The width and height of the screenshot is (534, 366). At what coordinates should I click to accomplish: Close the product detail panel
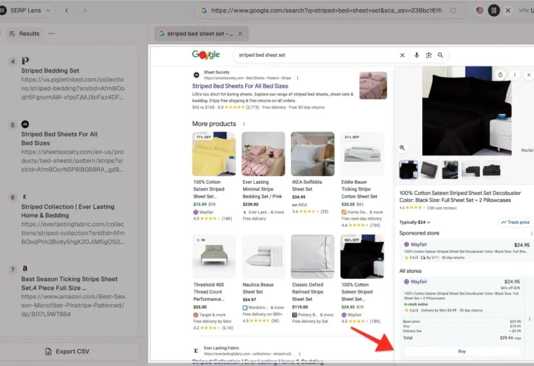pos(528,75)
